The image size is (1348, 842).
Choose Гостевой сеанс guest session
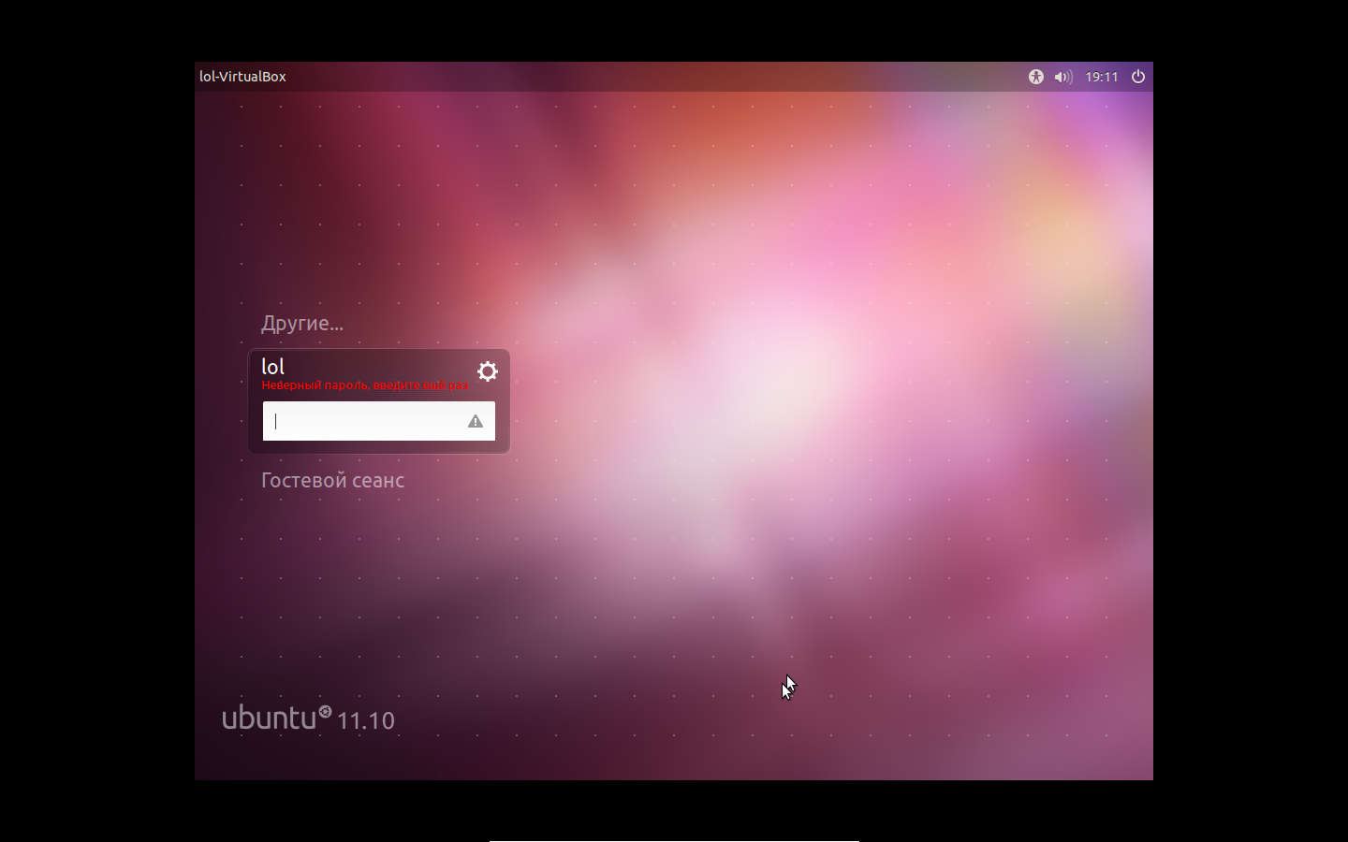(x=332, y=481)
